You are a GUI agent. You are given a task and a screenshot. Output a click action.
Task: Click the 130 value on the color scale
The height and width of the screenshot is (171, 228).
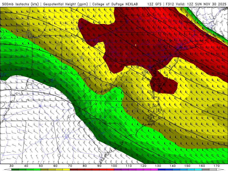click(158, 166)
